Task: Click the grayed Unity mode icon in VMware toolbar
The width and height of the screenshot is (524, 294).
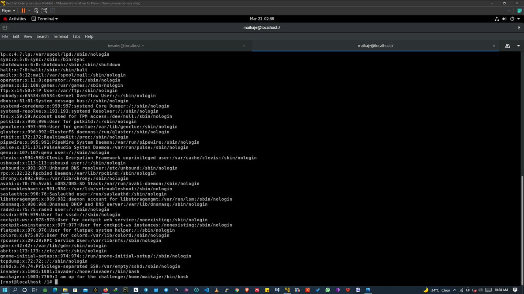Action: tap(52, 10)
